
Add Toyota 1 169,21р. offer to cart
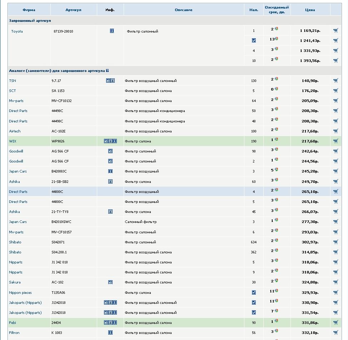pos(335,31)
